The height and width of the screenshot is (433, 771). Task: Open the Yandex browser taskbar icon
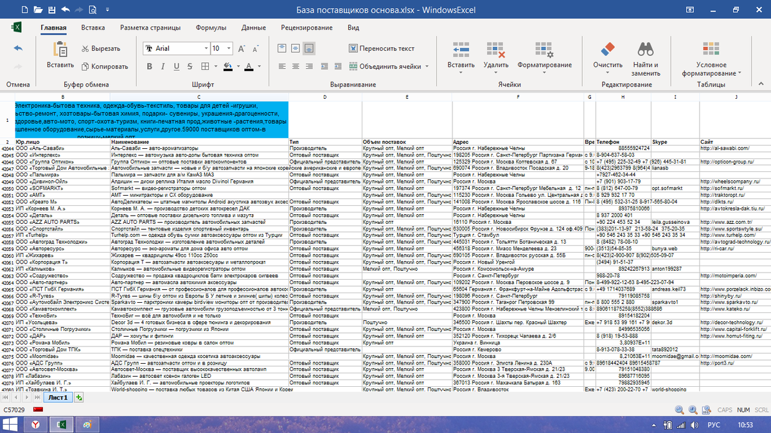coord(37,425)
